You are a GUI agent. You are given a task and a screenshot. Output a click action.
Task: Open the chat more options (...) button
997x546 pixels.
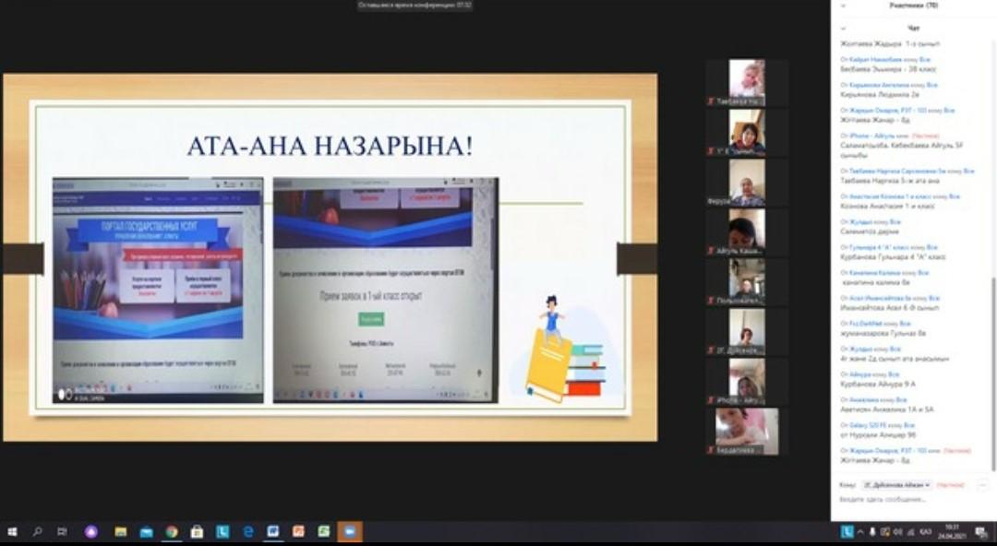(x=982, y=484)
